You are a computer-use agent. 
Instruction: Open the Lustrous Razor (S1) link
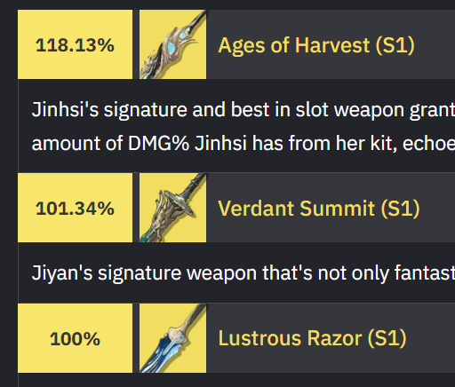click(x=312, y=338)
